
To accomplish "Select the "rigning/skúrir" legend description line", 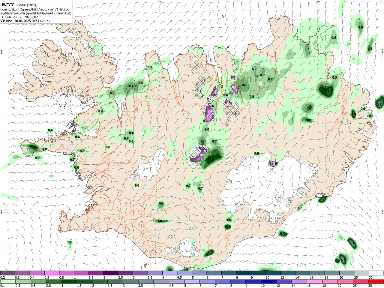I will [x=35, y=9].
